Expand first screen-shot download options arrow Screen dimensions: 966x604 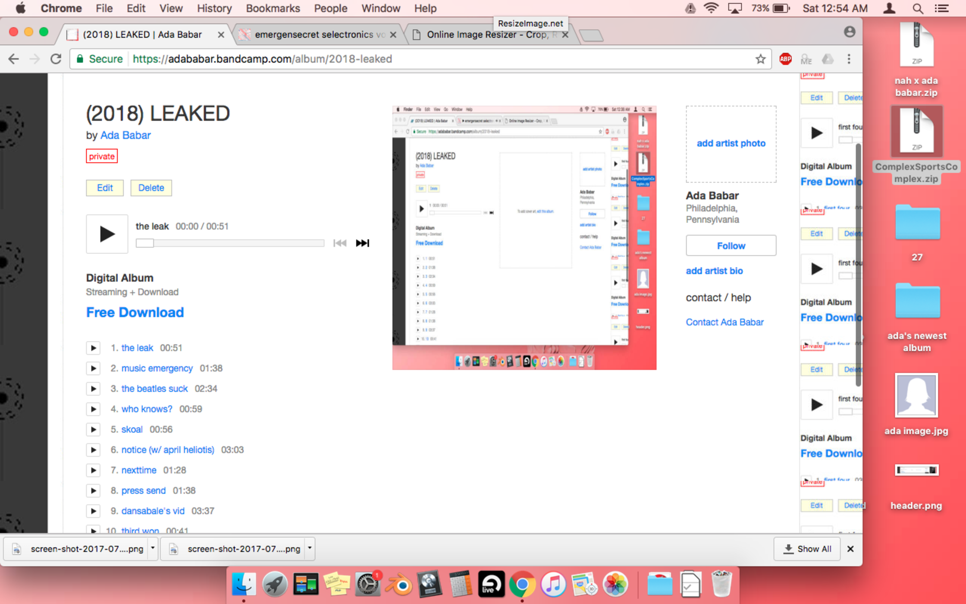click(x=153, y=548)
